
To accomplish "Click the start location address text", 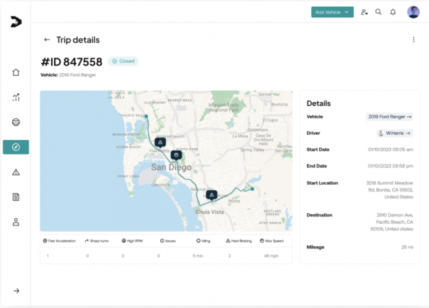I will [390, 190].
